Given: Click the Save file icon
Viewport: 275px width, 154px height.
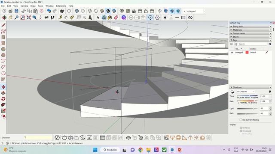Looking at the screenshot, I should (x=16, y=11).
